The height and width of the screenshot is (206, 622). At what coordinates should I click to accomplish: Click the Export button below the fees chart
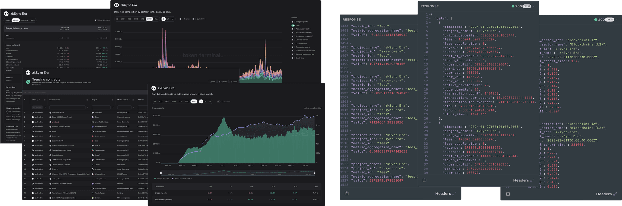tap(234, 81)
